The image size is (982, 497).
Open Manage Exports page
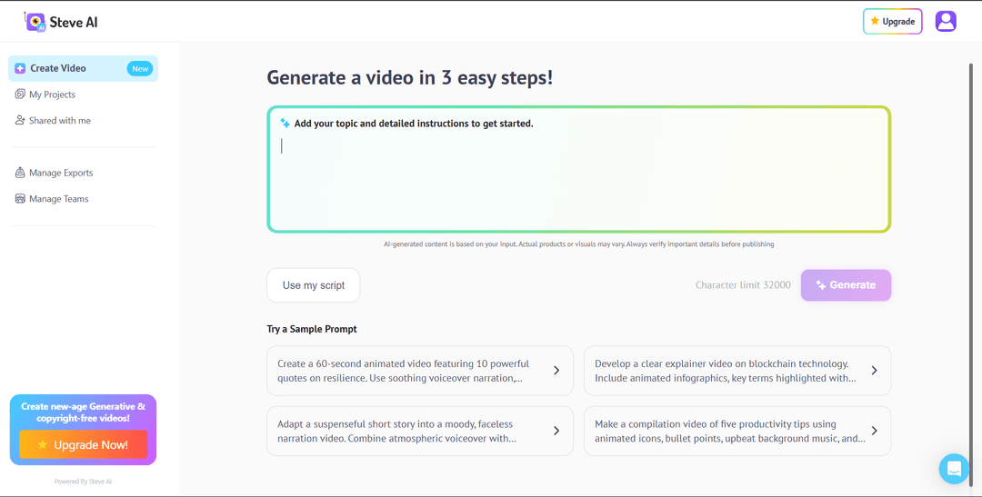click(61, 173)
